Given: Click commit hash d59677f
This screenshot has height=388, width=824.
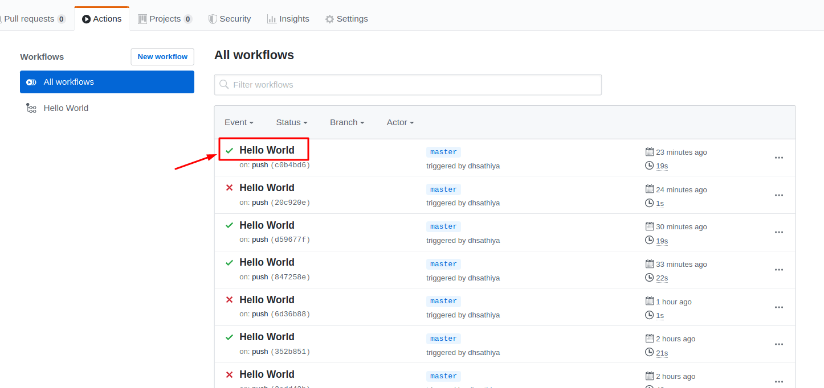Looking at the screenshot, I should [x=290, y=240].
